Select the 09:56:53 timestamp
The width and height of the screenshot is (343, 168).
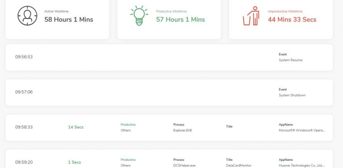(24, 57)
